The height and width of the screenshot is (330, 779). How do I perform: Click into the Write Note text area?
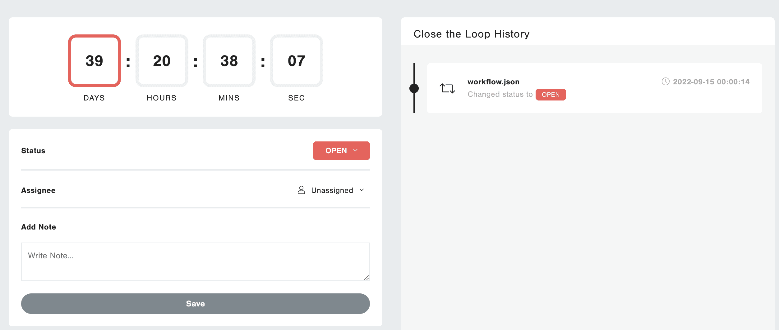click(195, 261)
